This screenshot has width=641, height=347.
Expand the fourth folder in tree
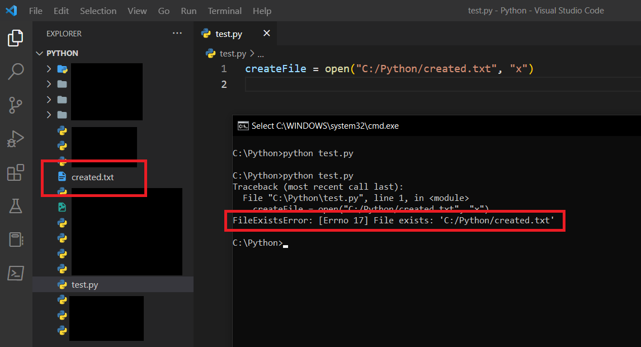(49, 115)
